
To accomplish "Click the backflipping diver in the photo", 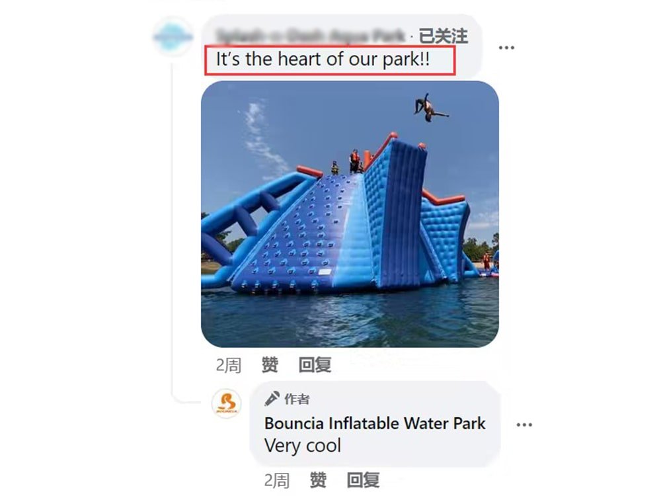I will (430, 108).
